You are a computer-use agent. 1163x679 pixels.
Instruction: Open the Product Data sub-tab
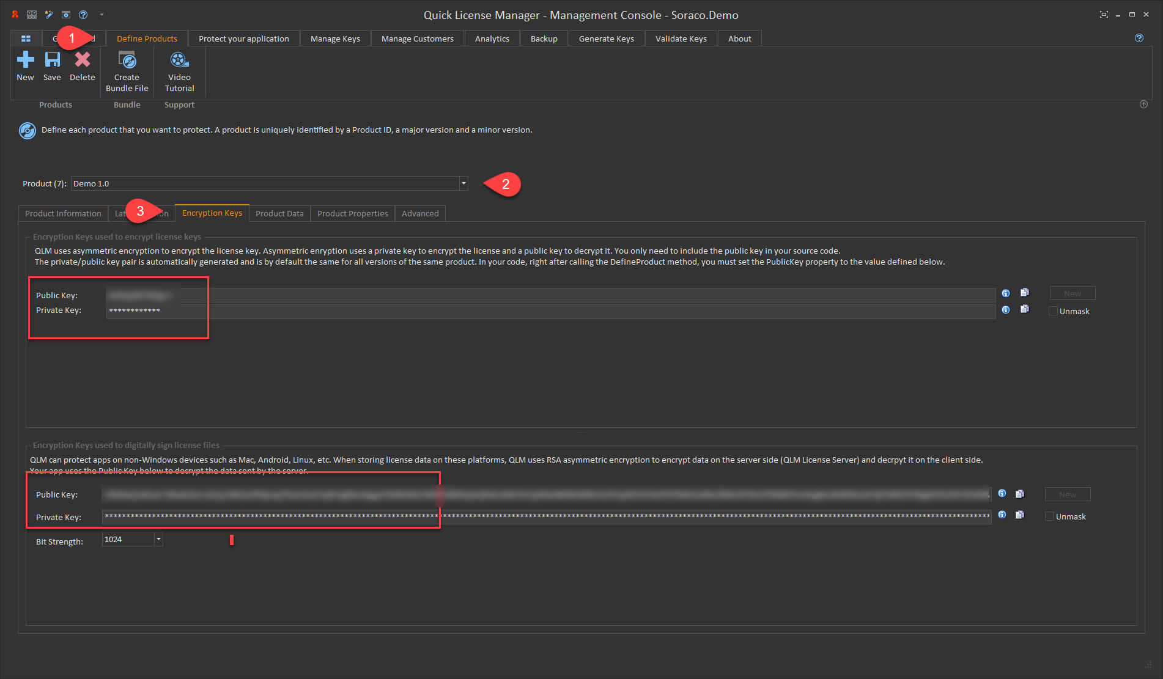tap(279, 213)
